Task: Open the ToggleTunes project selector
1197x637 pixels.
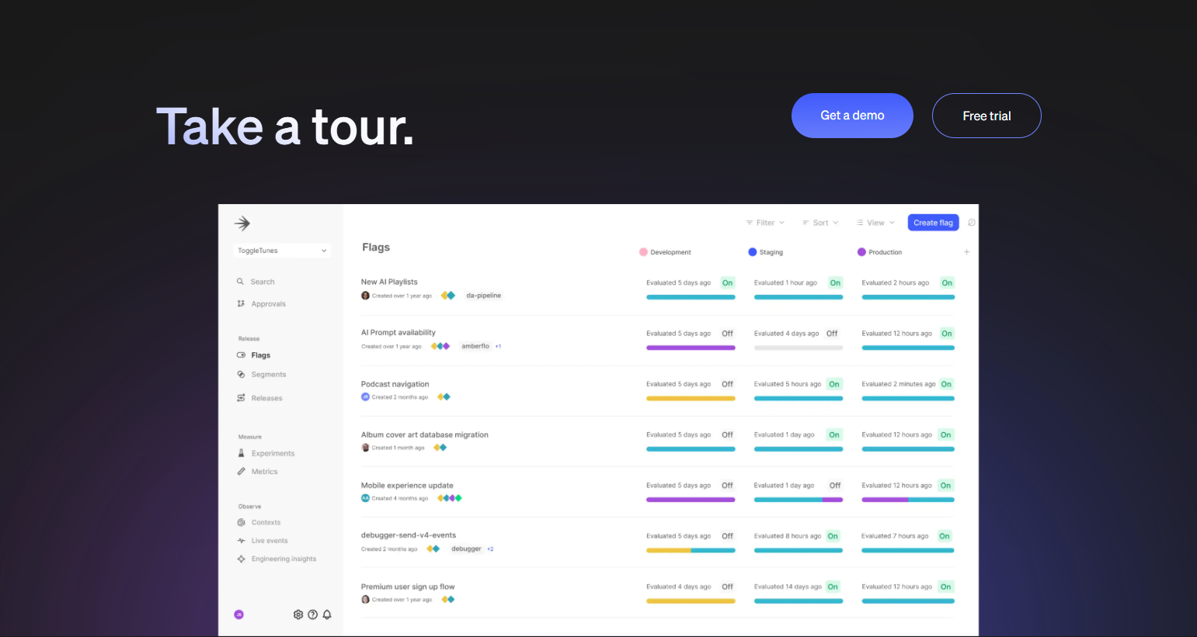Action: [282, 250]
